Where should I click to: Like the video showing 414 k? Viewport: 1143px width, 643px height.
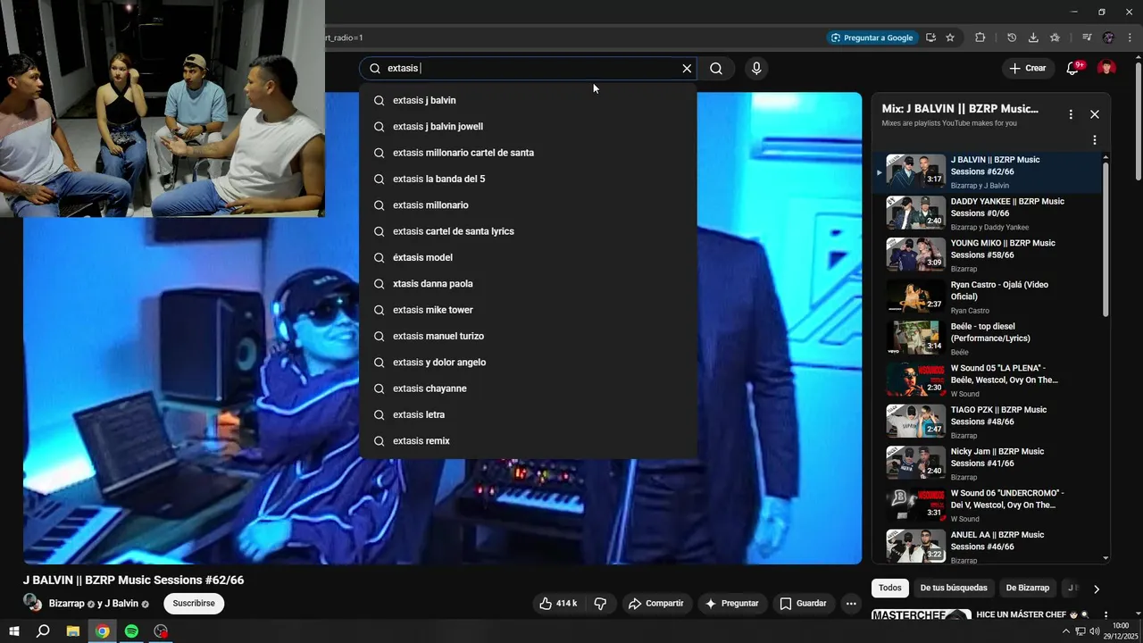pyautogui.click(x=558, y=604)
